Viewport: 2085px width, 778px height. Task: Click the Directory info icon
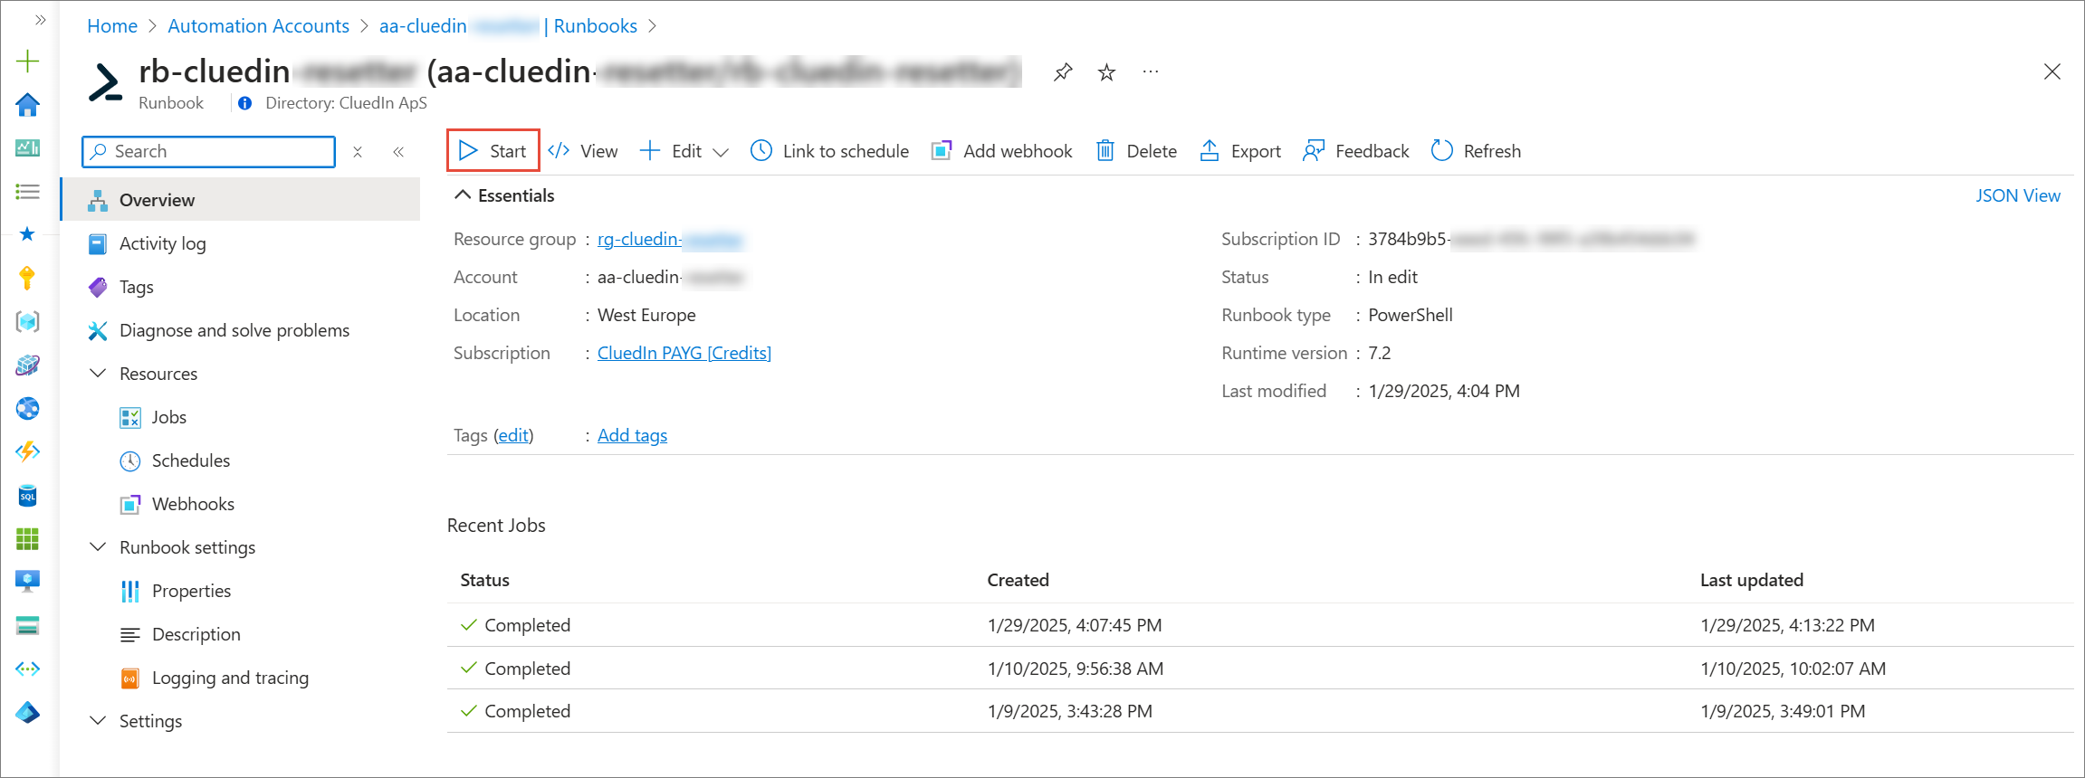pos(244,103)
